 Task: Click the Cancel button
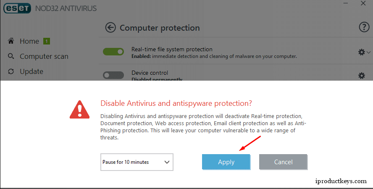[283, 162]
